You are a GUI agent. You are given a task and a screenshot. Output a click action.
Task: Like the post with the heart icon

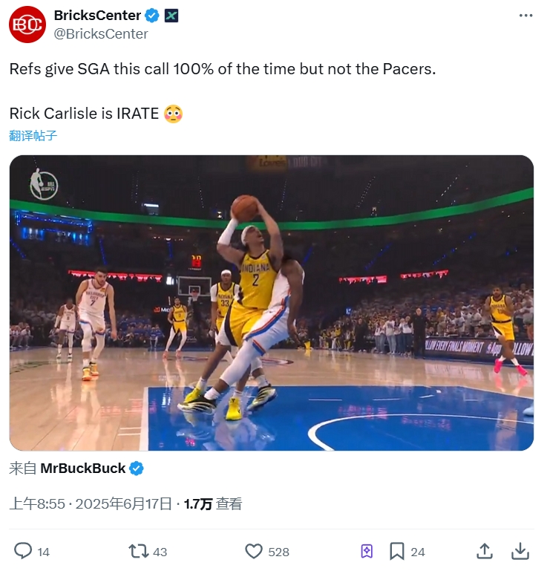[255, 551]
